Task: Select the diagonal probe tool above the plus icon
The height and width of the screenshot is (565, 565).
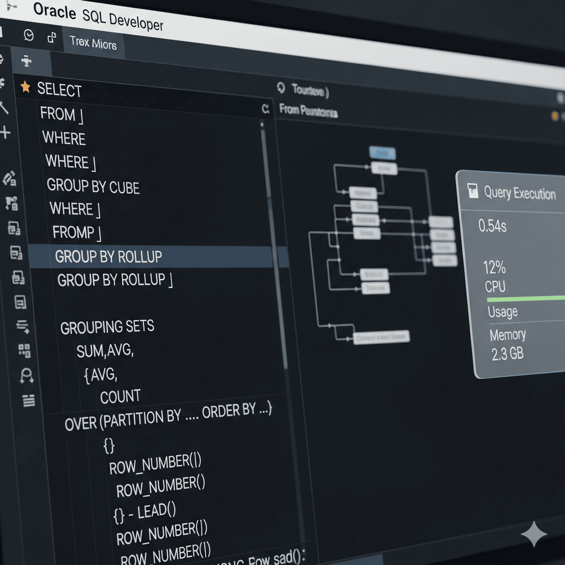Action: [4, 107]
